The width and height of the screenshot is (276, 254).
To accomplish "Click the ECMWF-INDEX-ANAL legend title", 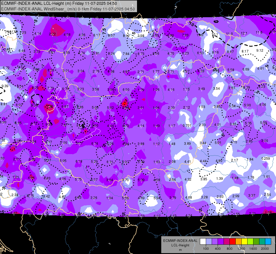I will click(180, 241).
